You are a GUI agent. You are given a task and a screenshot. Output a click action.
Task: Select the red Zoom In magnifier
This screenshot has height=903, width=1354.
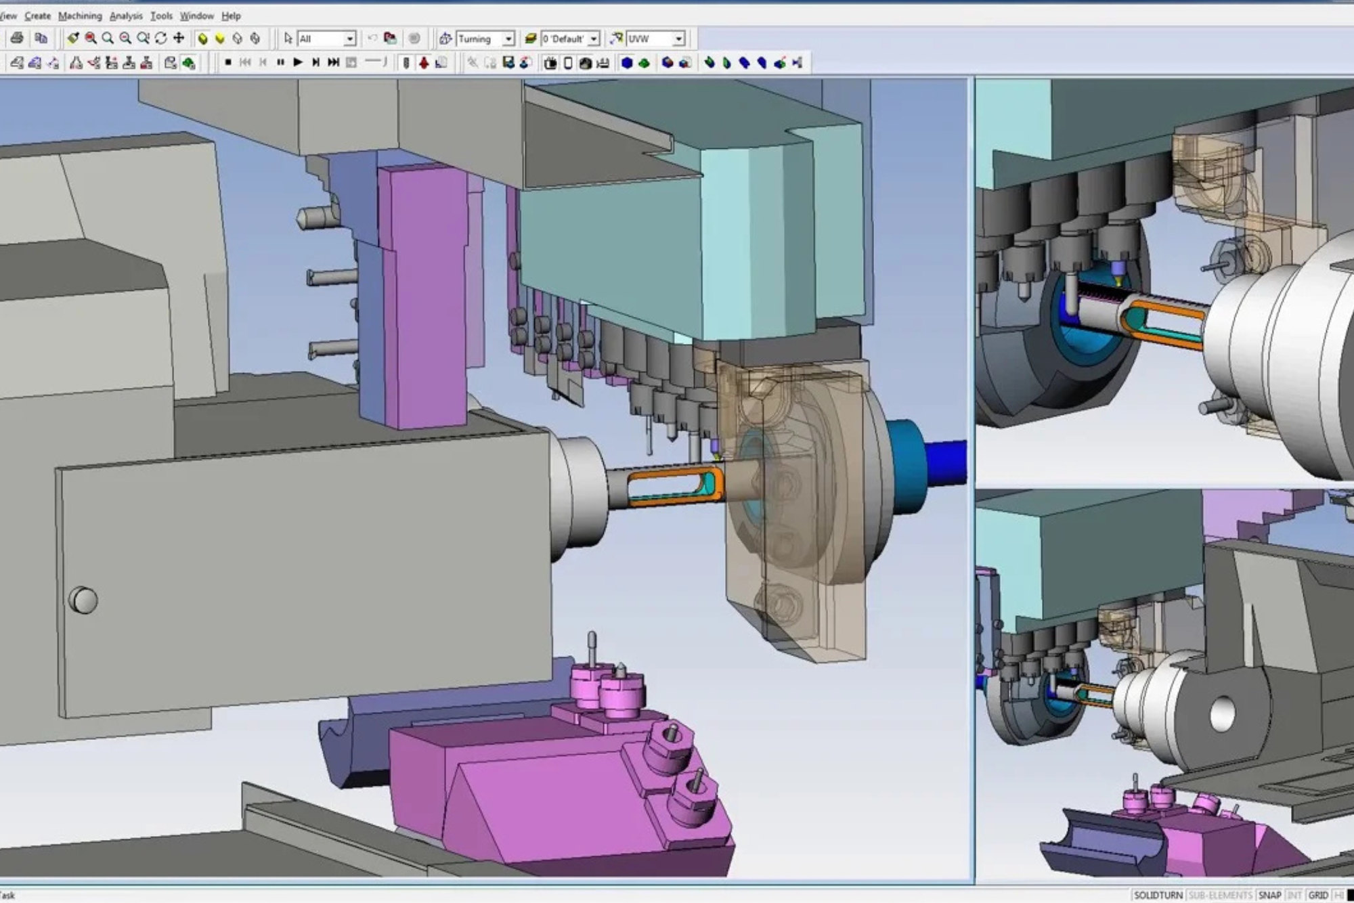(x=91, y=39)
